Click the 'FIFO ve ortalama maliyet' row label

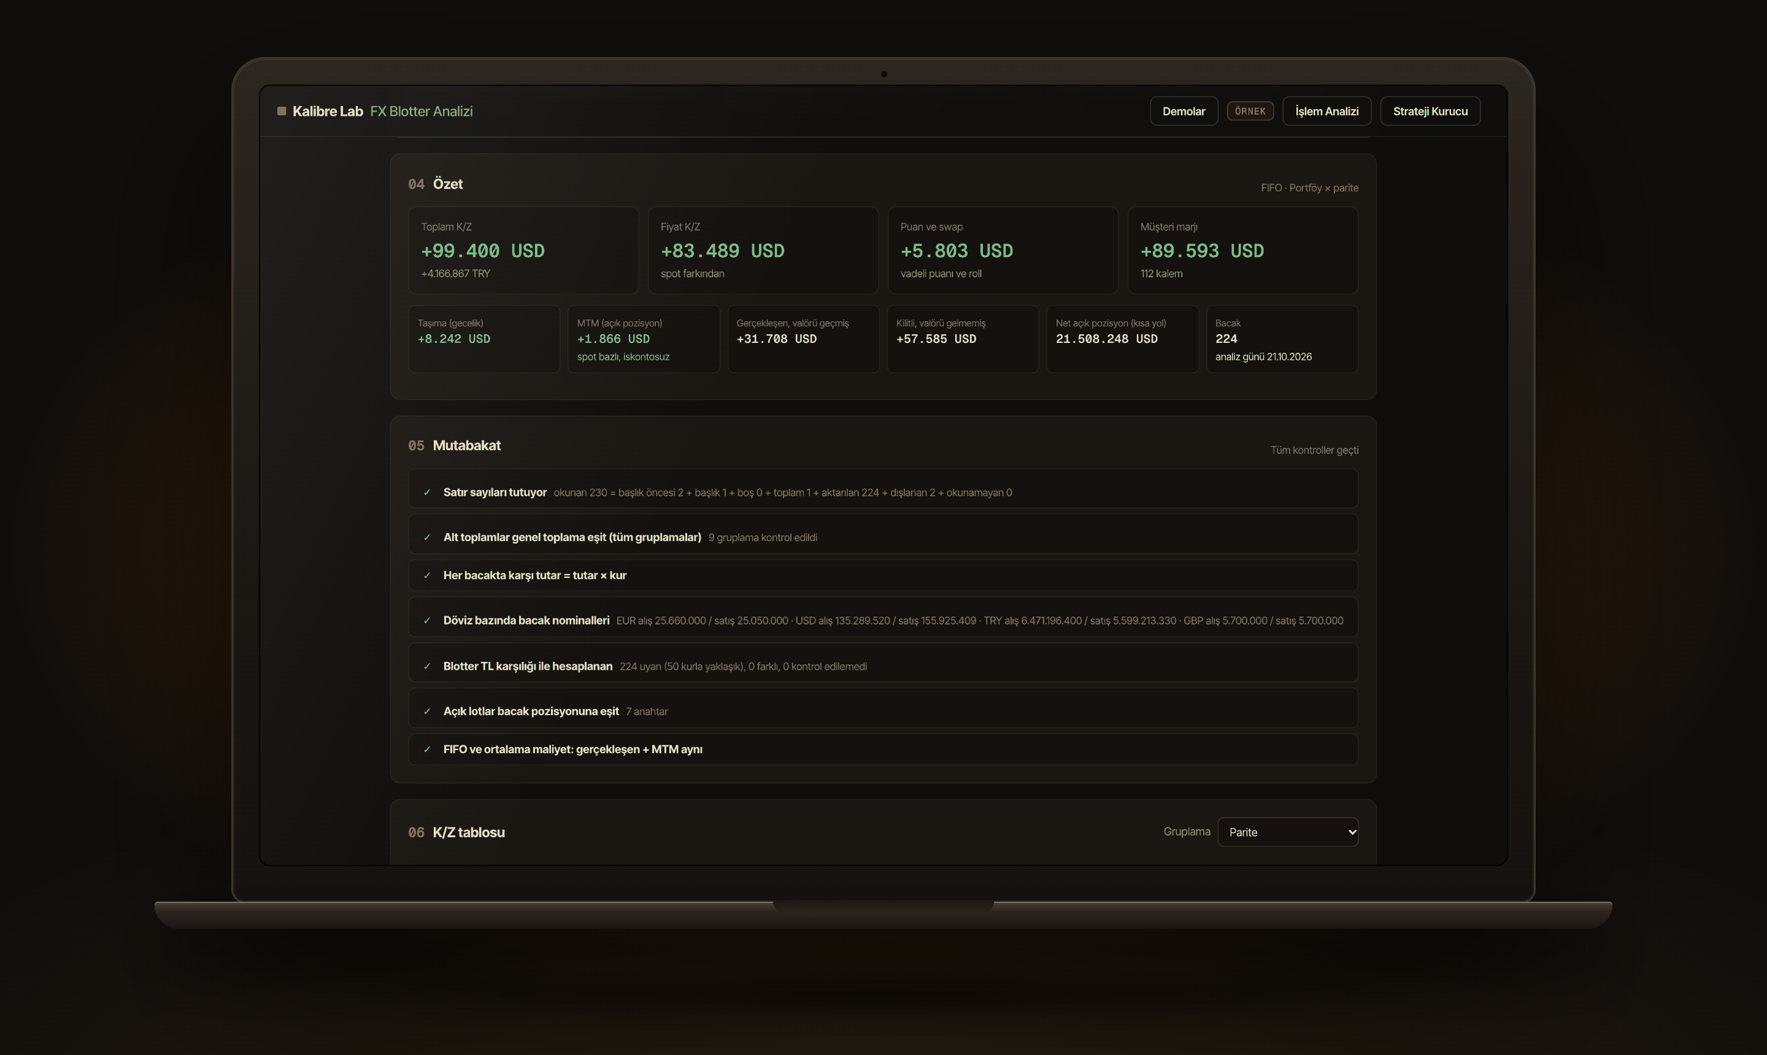pos(572,750)
